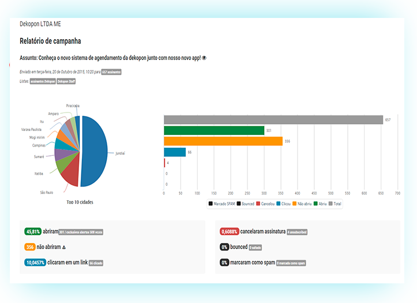The width and height of the screenshot is (417, 303).
Task: Click the orange 356 not-opened badge
Action: tap(30, 247)
